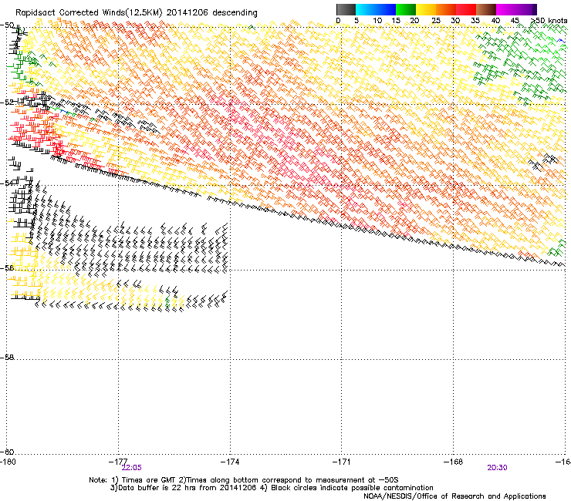Click the -60 latitude label
Screen dimensions: 571x501
coord(7,452)
